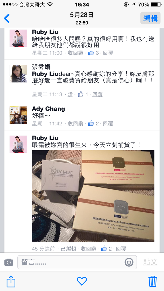Tap 回覆 under 張秀娟's comment
Viewport: 164px width, 291px height.
point(98,94)
